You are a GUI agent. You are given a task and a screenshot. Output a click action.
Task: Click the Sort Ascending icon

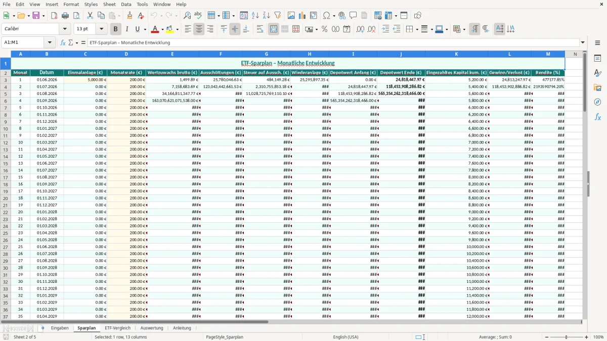[x=255, y=16]
